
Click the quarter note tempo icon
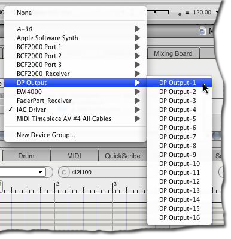point(180,13)
